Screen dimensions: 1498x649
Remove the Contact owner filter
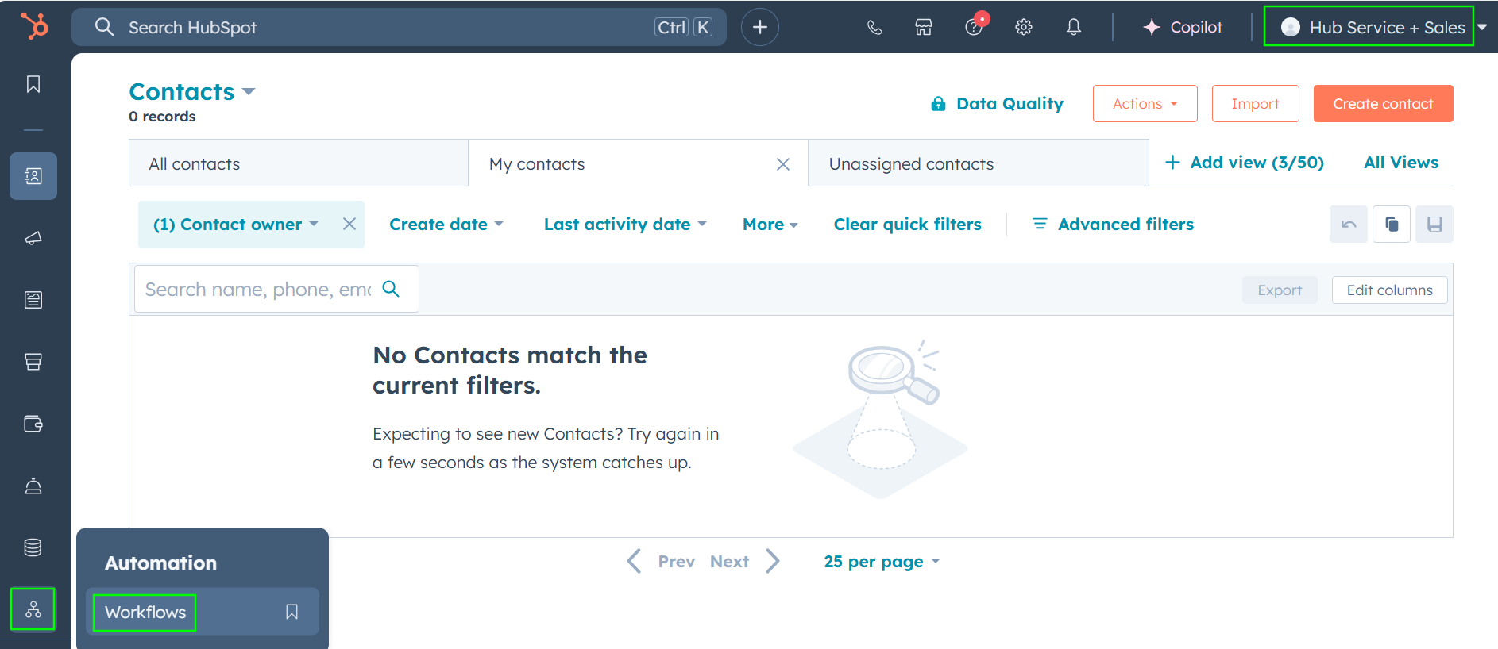click(x=349, y=225)
